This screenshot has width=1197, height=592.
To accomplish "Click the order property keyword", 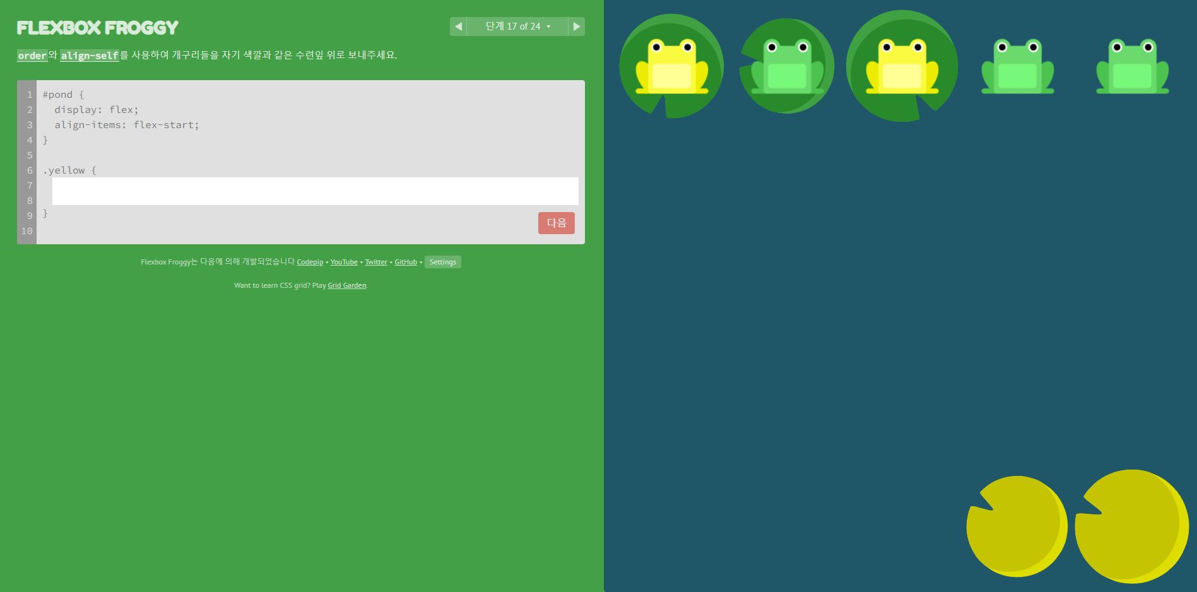I will click(x=32, y=56).
